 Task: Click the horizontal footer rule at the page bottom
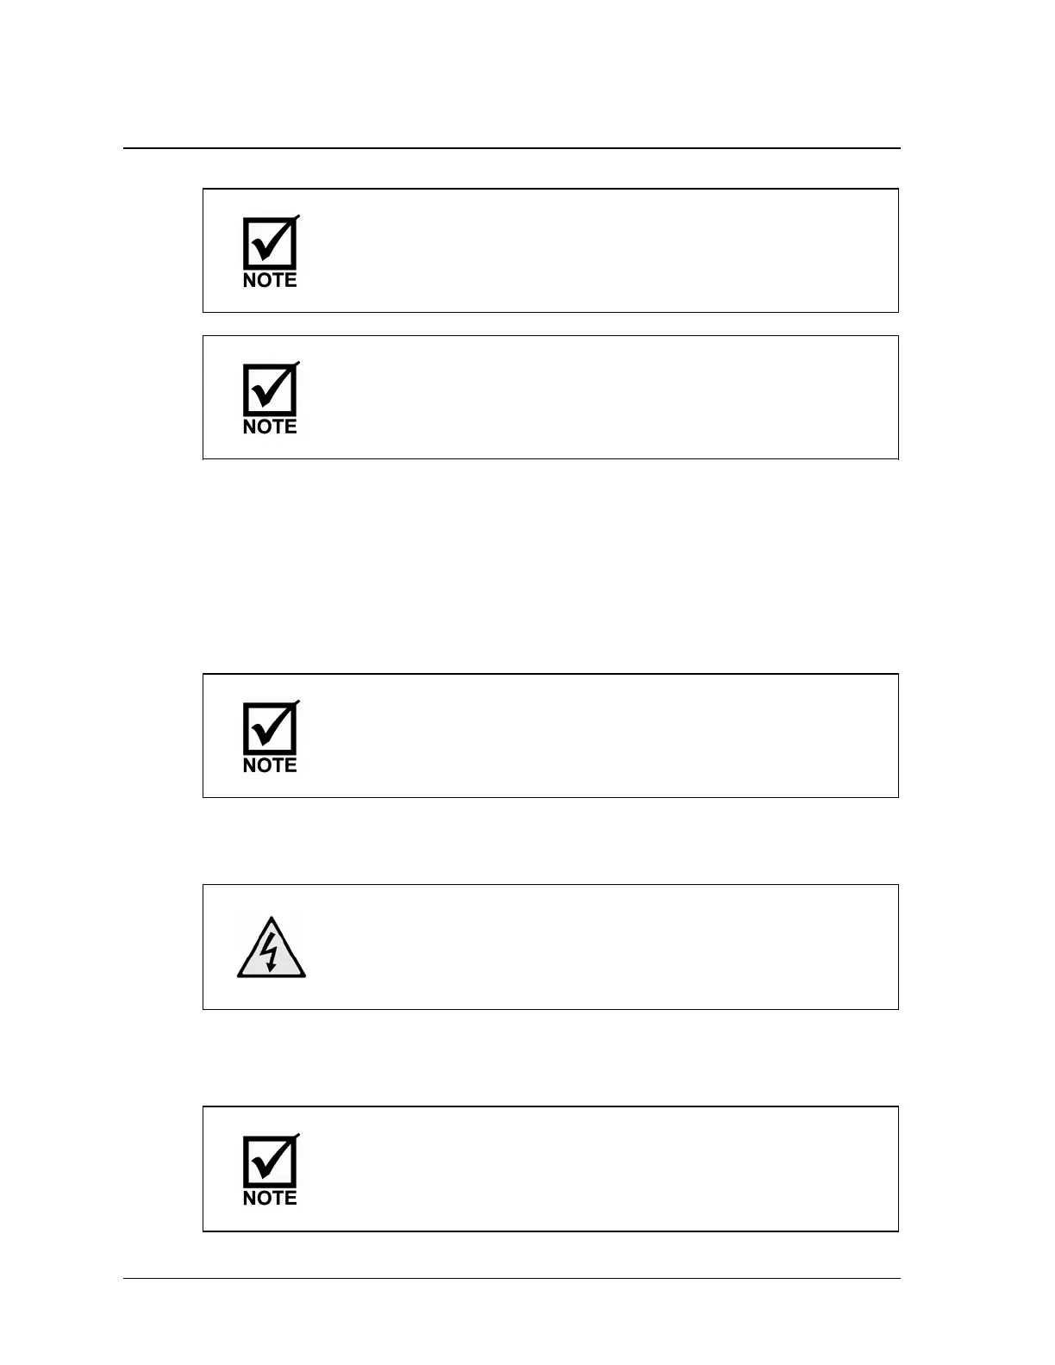coord(512,1278)
